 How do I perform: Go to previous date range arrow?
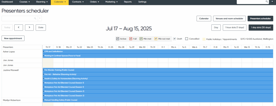19,28
